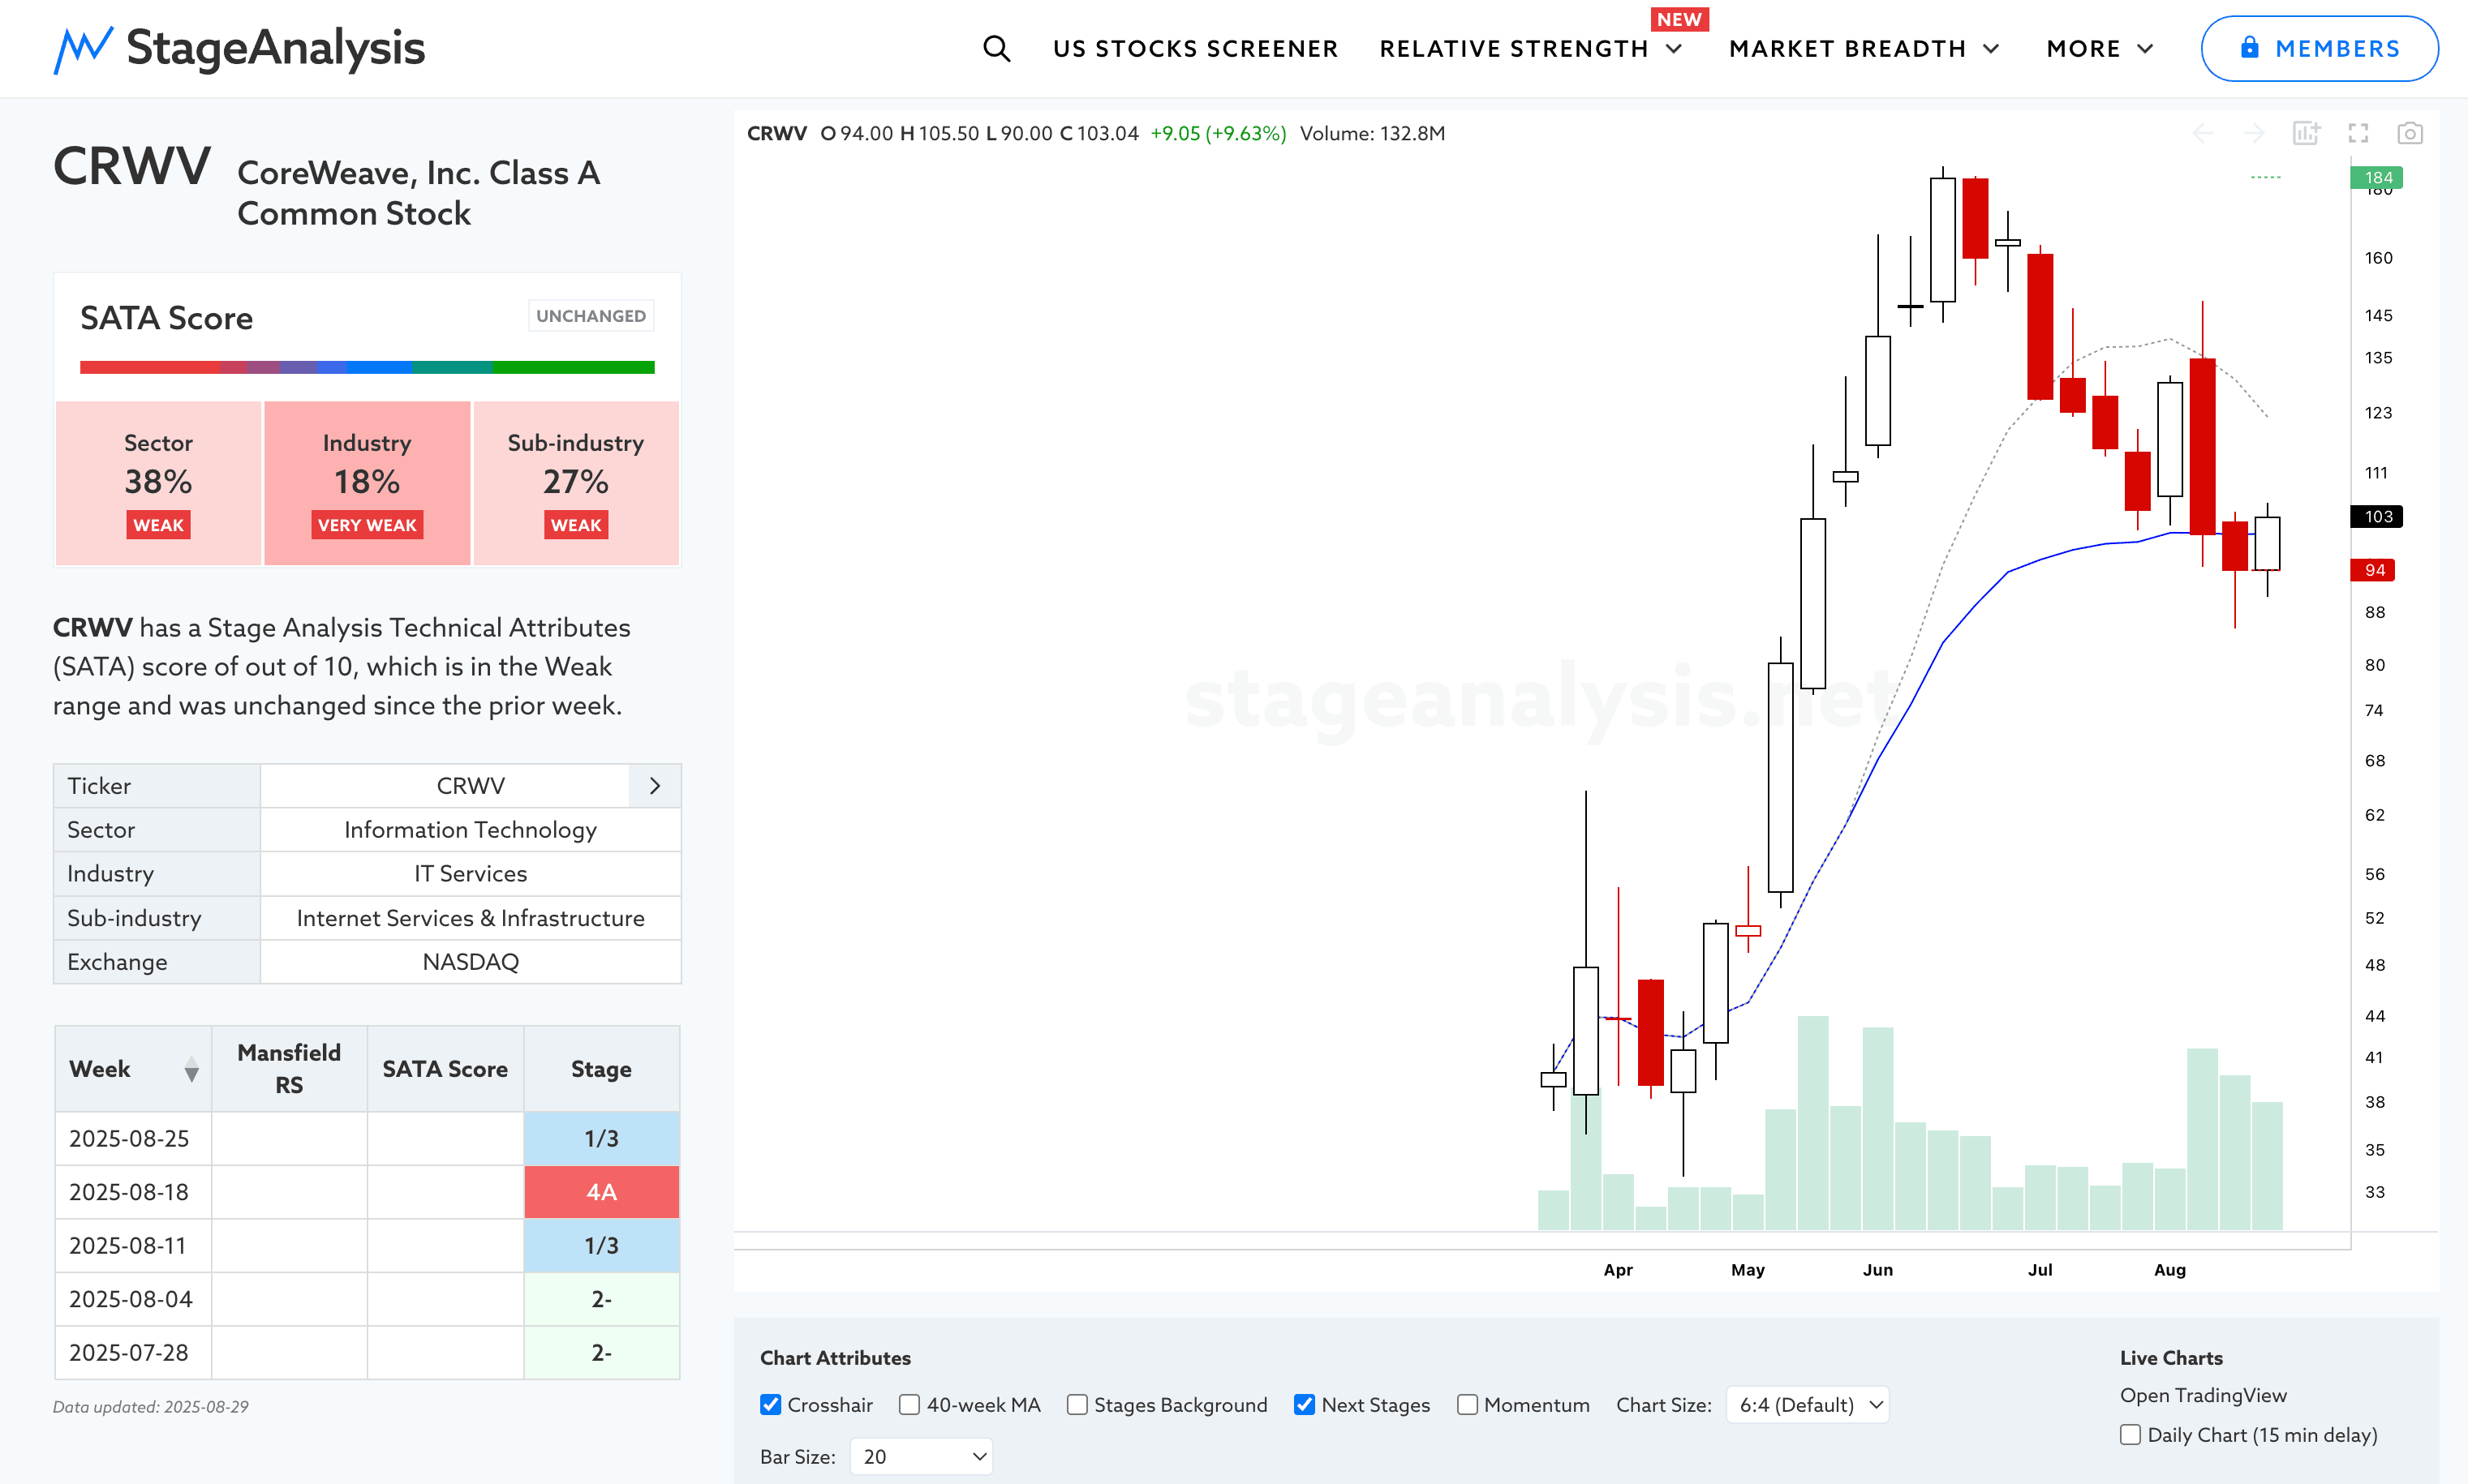Open fullscreen chart mode icon
Screen dimensions: 2468x1484
tap(2358, 133)
